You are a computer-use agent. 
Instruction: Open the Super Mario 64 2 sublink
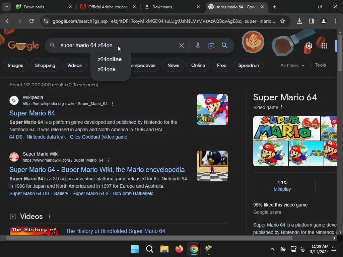pyautogui.click(x=90, y=194)
